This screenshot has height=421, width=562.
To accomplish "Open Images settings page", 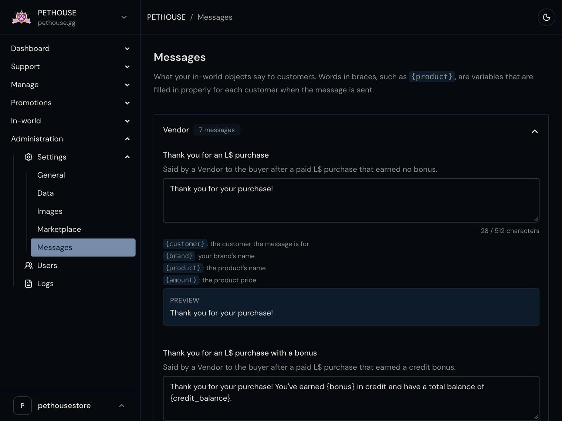I will point(50,211).
